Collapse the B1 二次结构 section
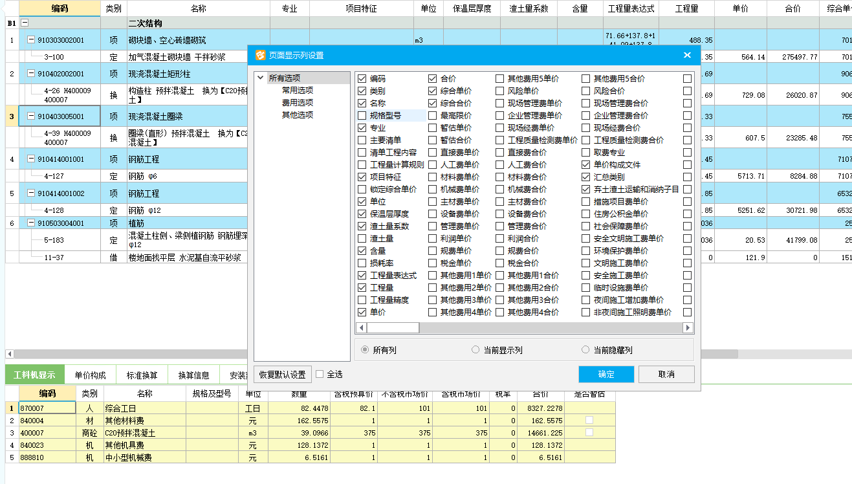 click(x=25, y=23)
